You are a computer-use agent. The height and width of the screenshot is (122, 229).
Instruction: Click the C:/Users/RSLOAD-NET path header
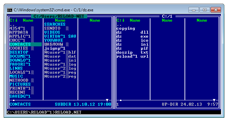tap(59, 16)
